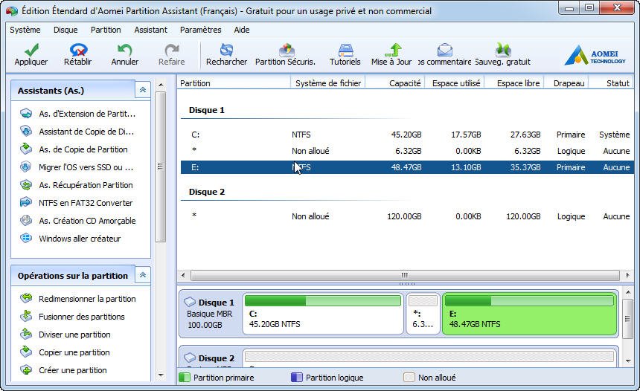
Task: Select Fusionner des partitions operation
Action: 72,317
